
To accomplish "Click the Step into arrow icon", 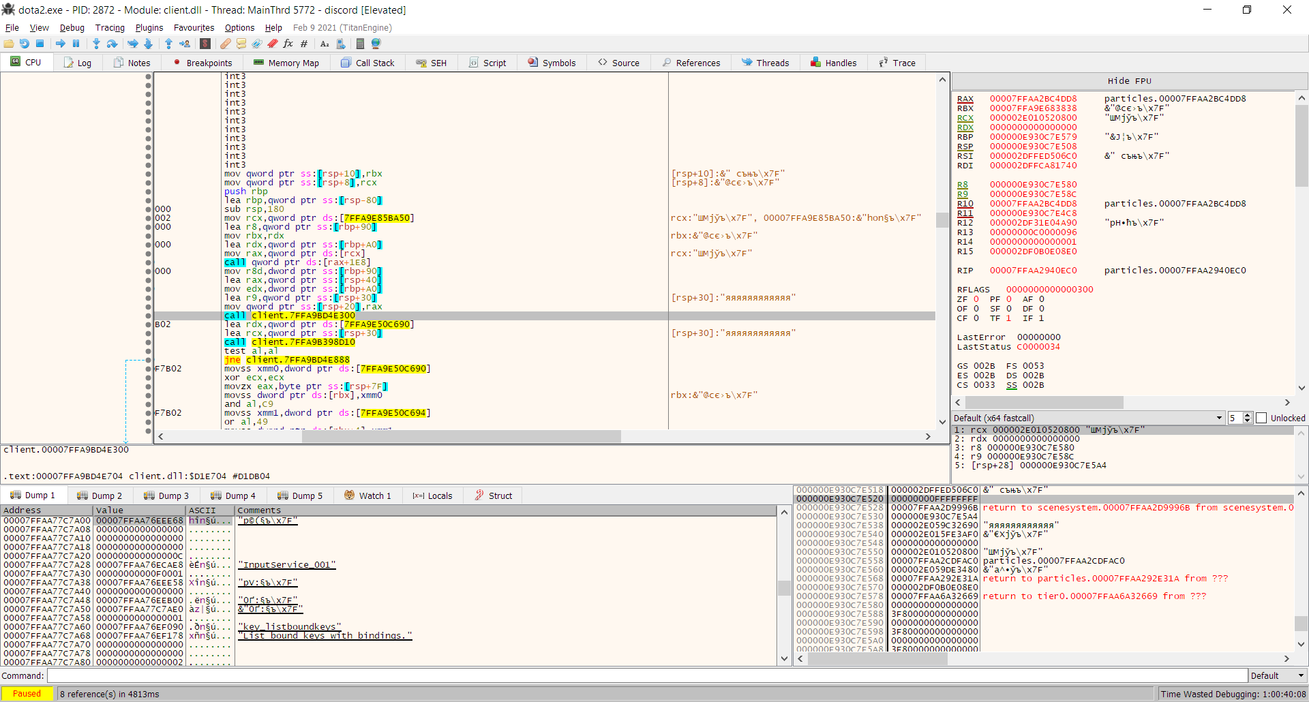I will click(96, 44).
